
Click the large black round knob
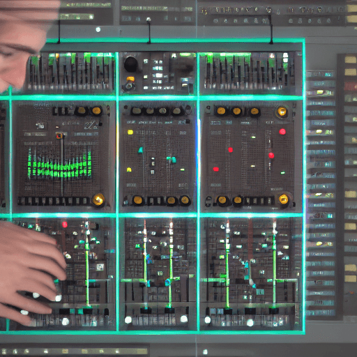click(130, 63)
